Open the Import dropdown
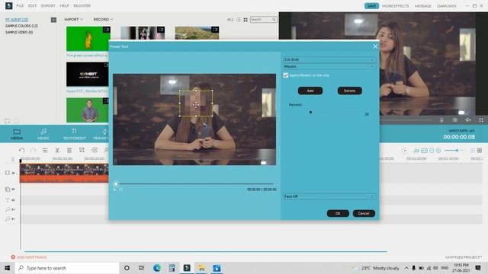Viewport: 488px width, 274px height. (x=73, y=19)
